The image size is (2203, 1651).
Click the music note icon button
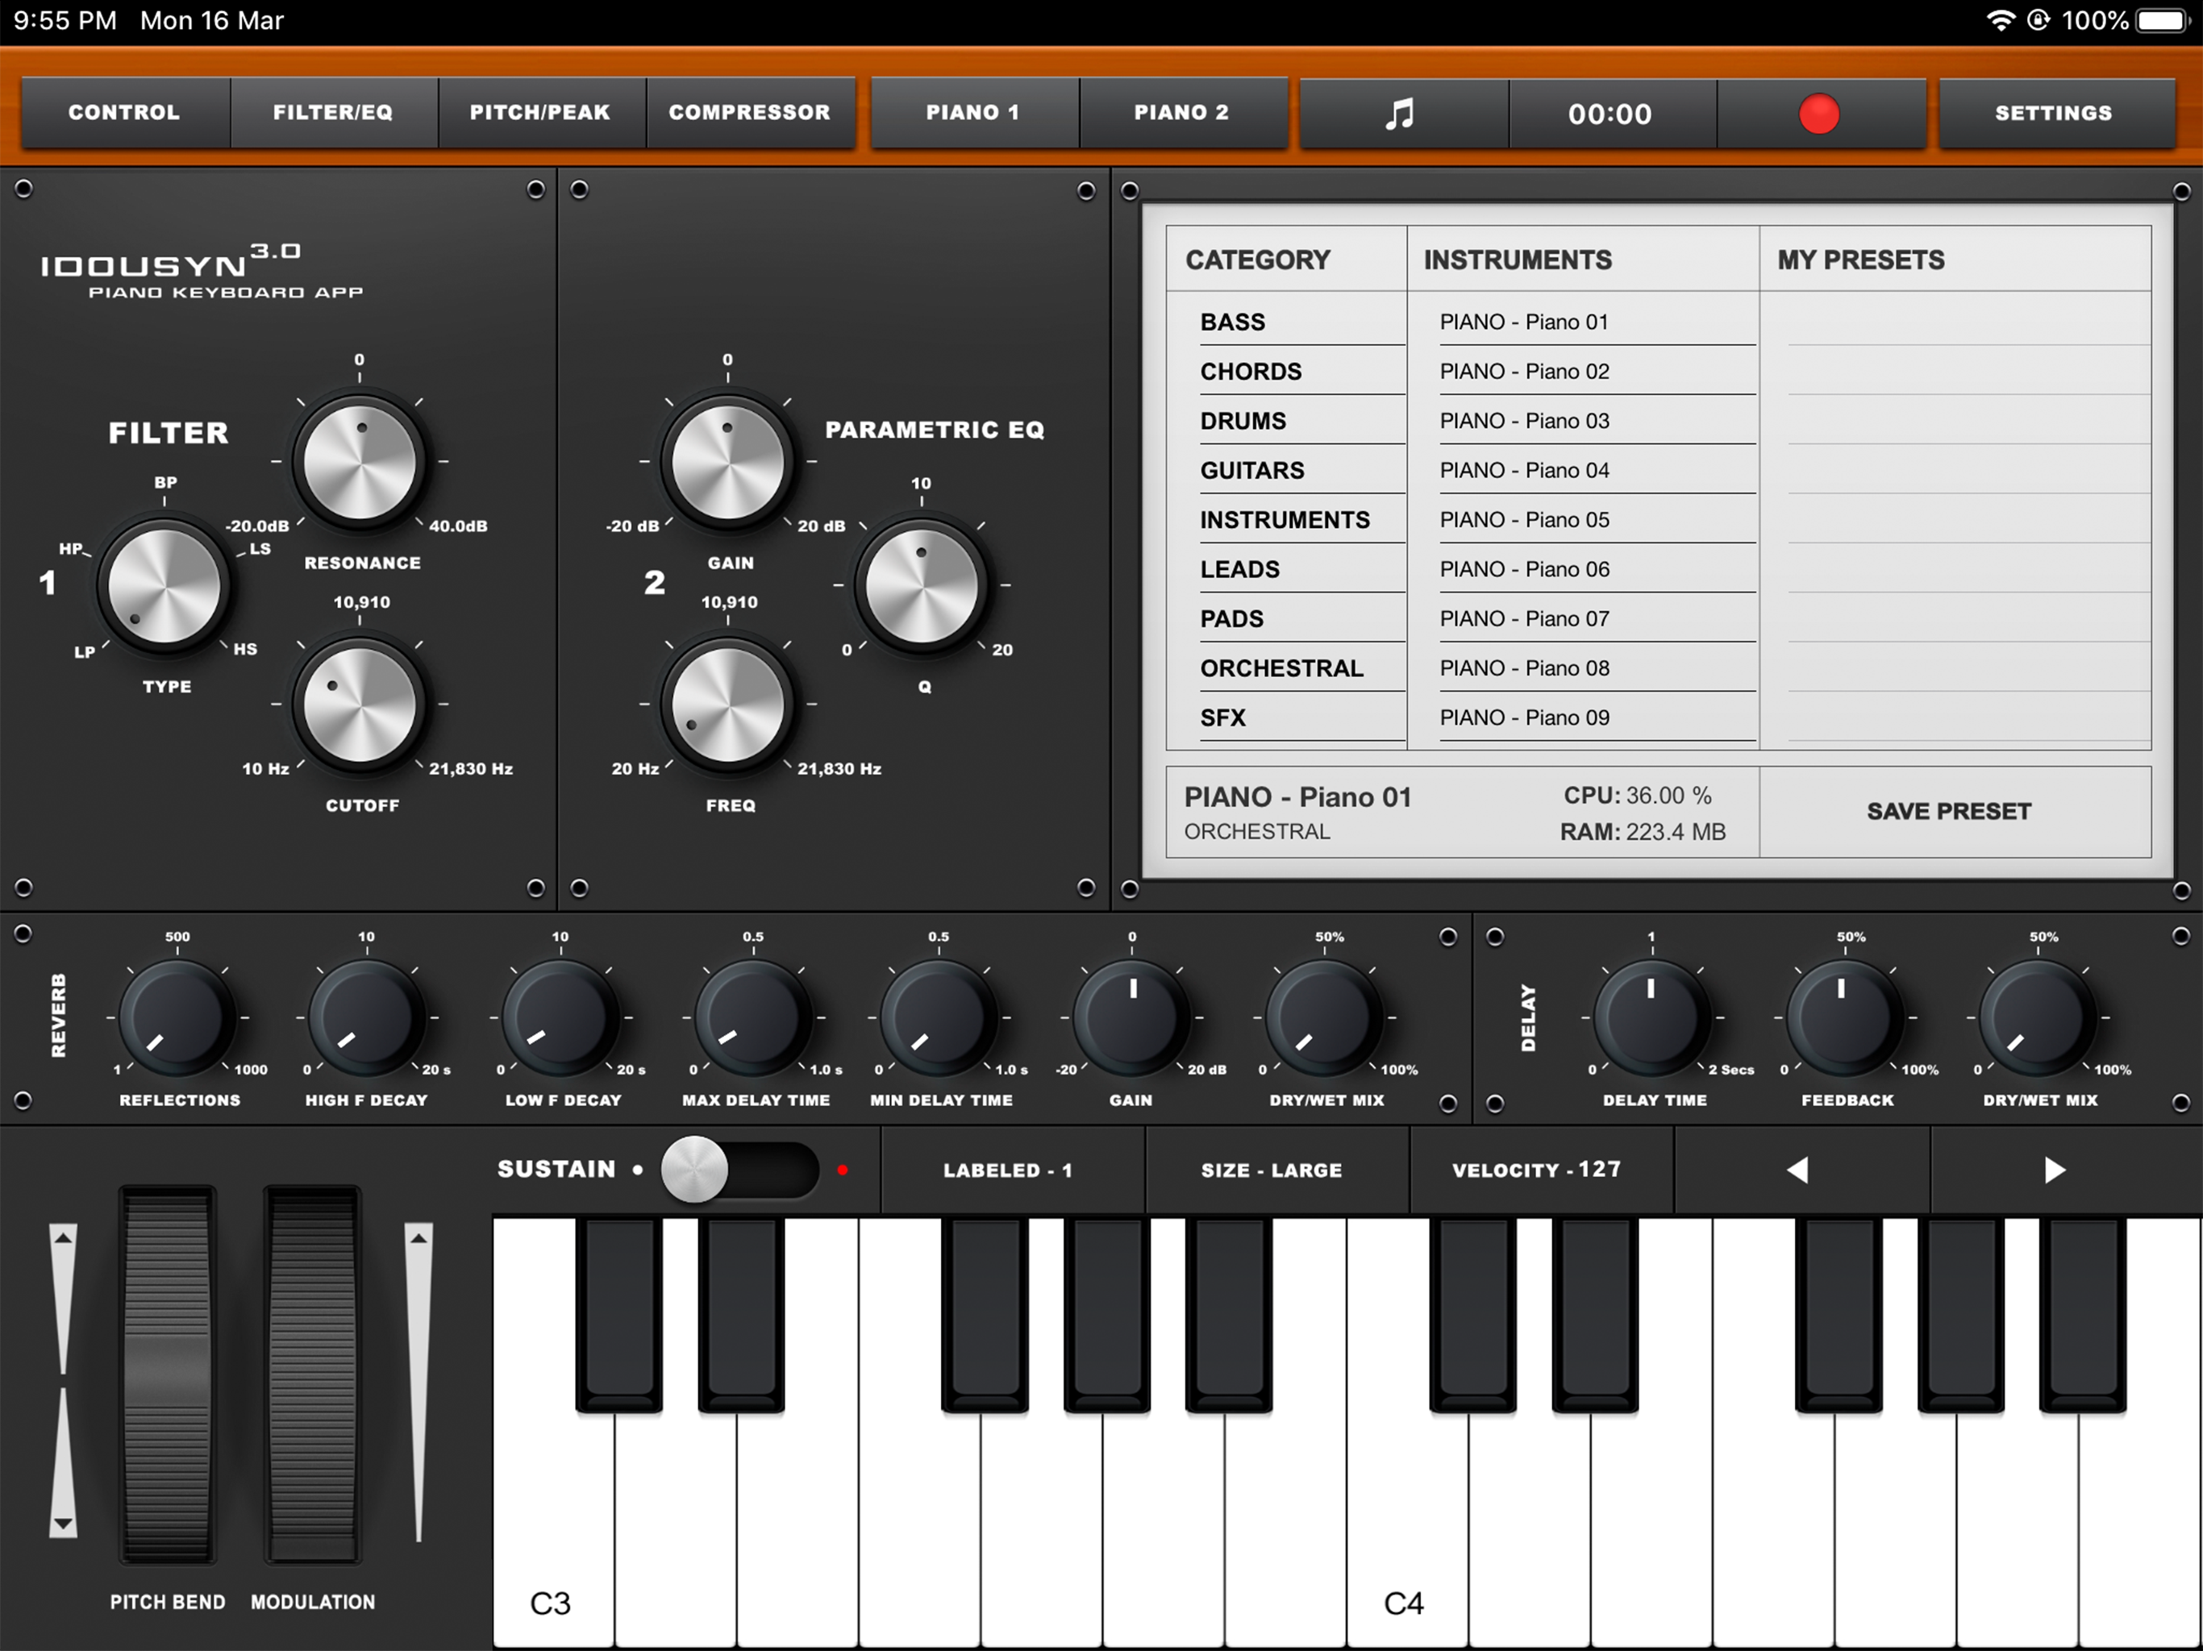tap(1401, 114)
